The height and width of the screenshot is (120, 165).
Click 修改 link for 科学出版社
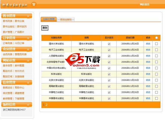pyautogui.click(x=148, y=74)
